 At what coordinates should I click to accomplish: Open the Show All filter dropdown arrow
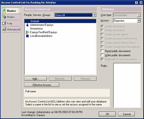click(x=94, y=15)
